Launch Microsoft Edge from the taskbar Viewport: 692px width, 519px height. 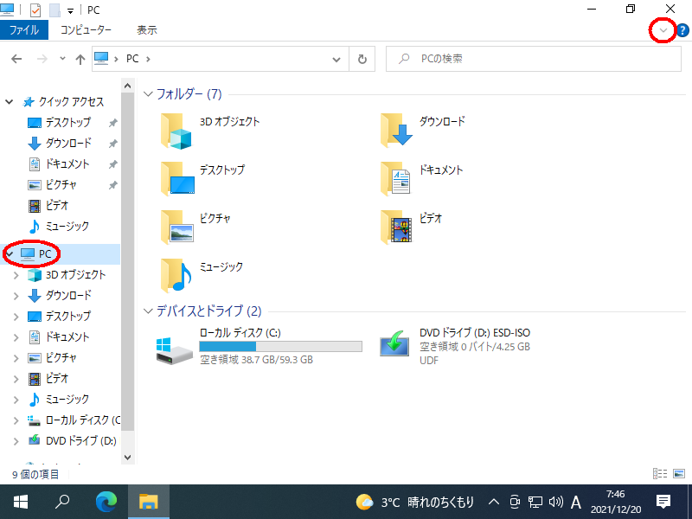106,502
